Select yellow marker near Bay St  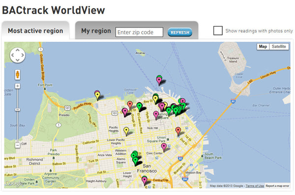(x=155, y=99)
